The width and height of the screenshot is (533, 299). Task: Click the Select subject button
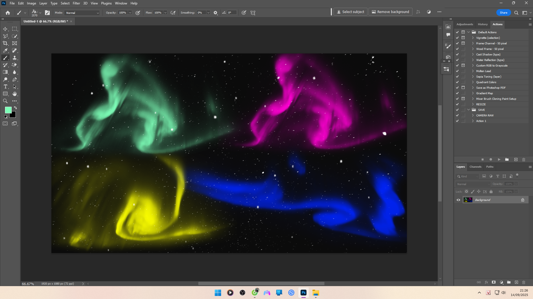pos(350,12)
